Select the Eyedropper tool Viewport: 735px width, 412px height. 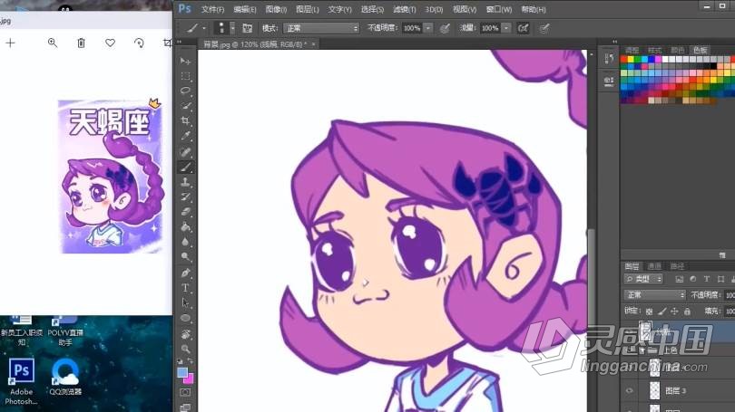click(186, 136)
